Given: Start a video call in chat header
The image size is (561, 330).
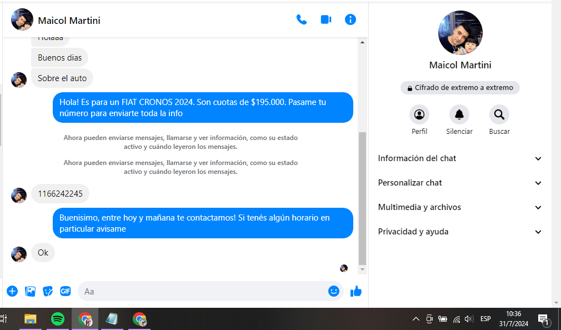Looking at the screenshot, I should pyautogui.click(x=326, y=20).
